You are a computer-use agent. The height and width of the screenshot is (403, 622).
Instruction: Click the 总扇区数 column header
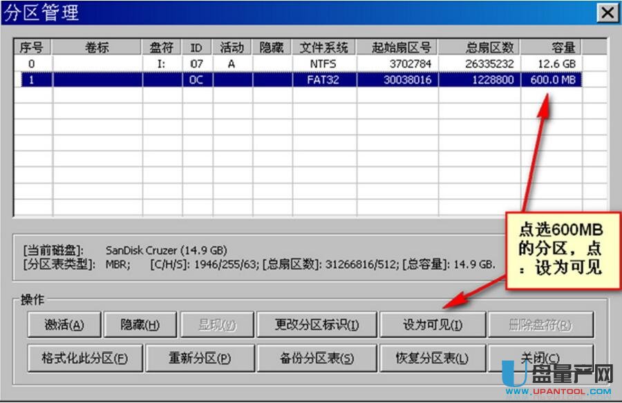(480, 47)
